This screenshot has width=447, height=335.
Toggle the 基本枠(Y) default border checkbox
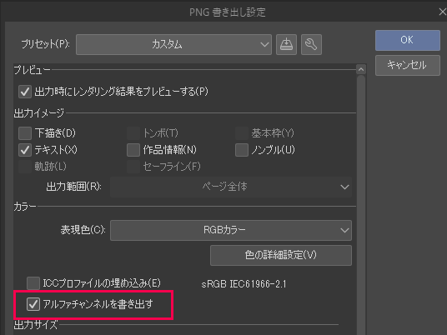tap(242, 133)
